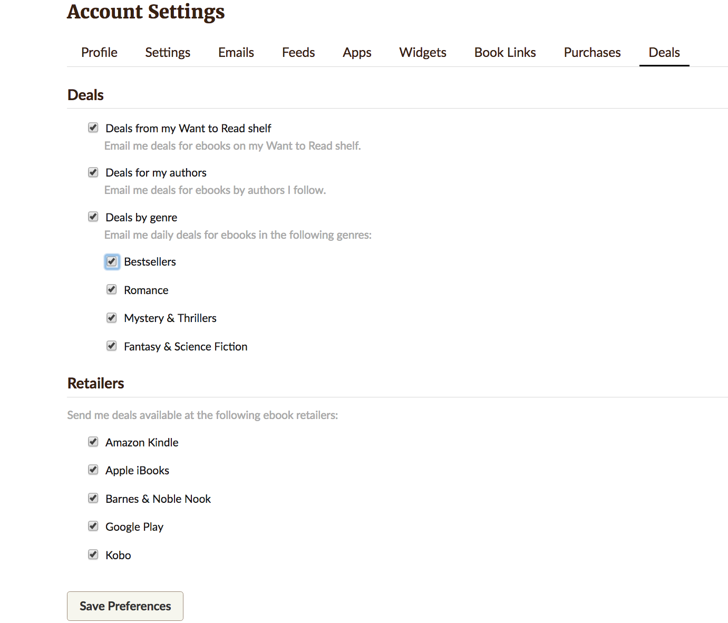Click the Retailers section heading
The image size is (728, 623).
(x=96, y=384)
